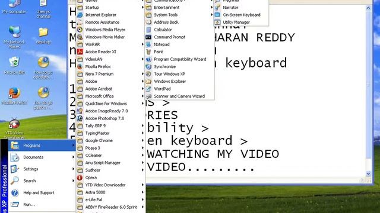Launch On-Screen Keyboard
This screenshot has height=213, width=380.
coord(241,15)
